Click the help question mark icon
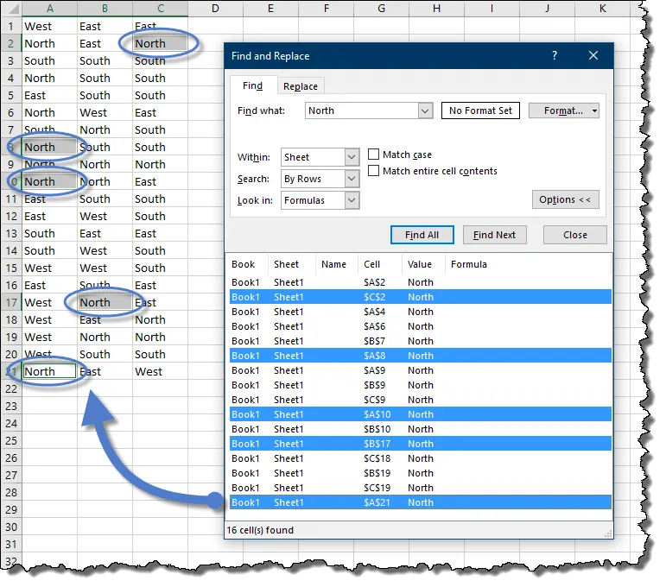 coord(555,55)
